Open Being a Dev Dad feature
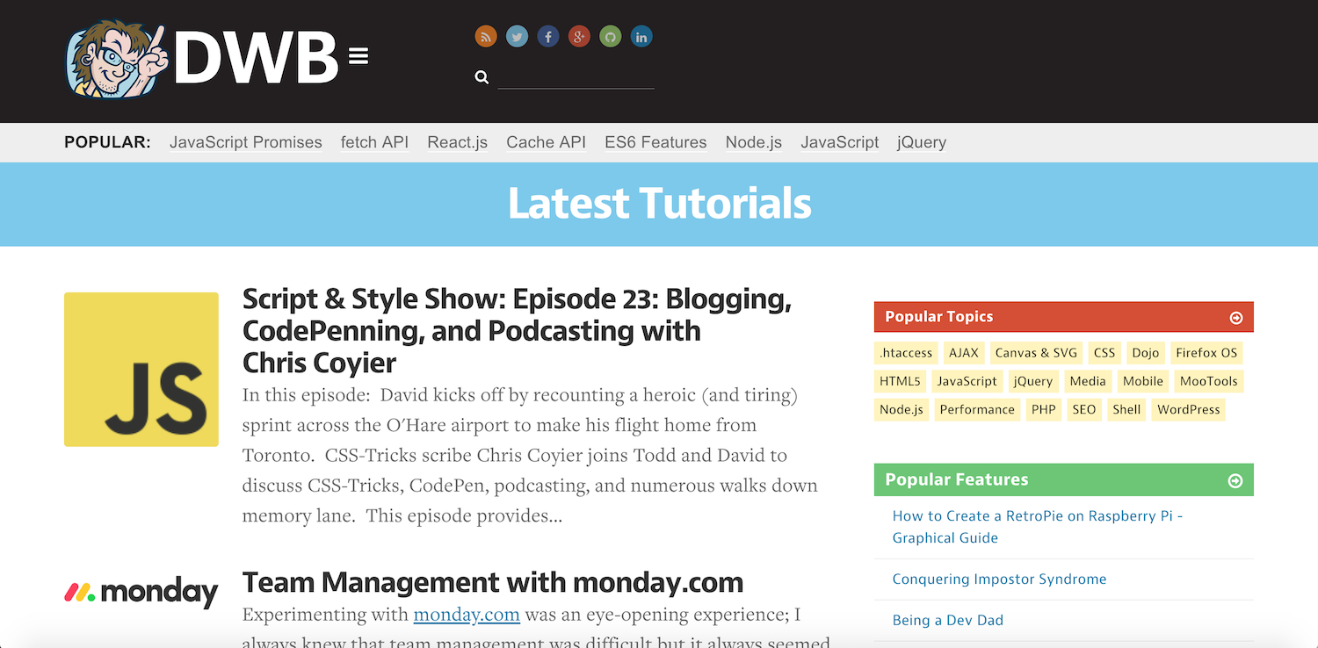 948,620
